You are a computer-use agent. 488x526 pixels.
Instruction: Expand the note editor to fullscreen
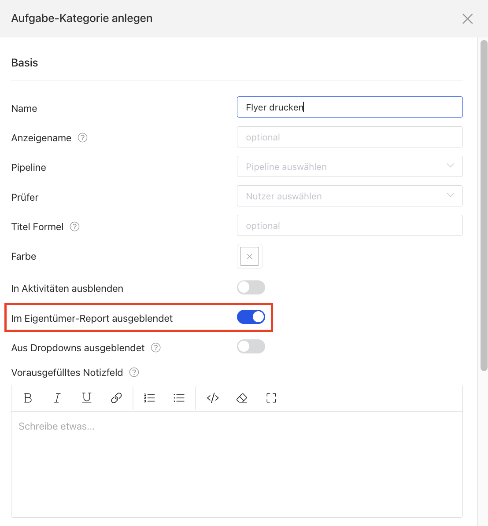pos(271,398)
